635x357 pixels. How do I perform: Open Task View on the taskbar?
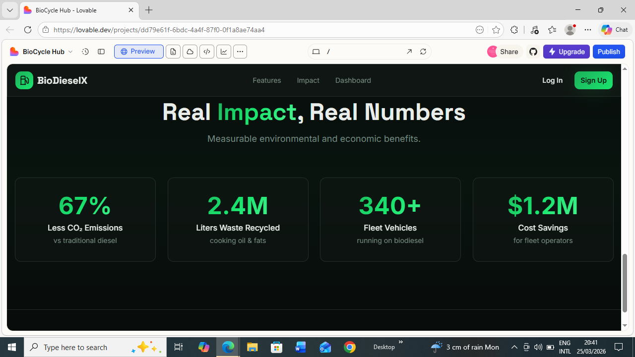click(179, 347)
